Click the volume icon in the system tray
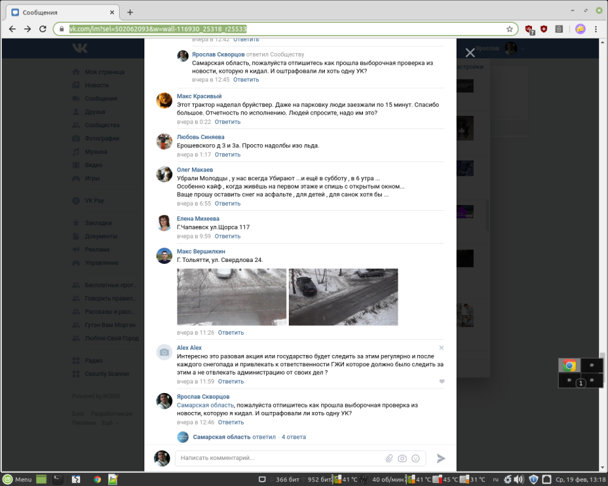608x486 pixels. (519, 479)
